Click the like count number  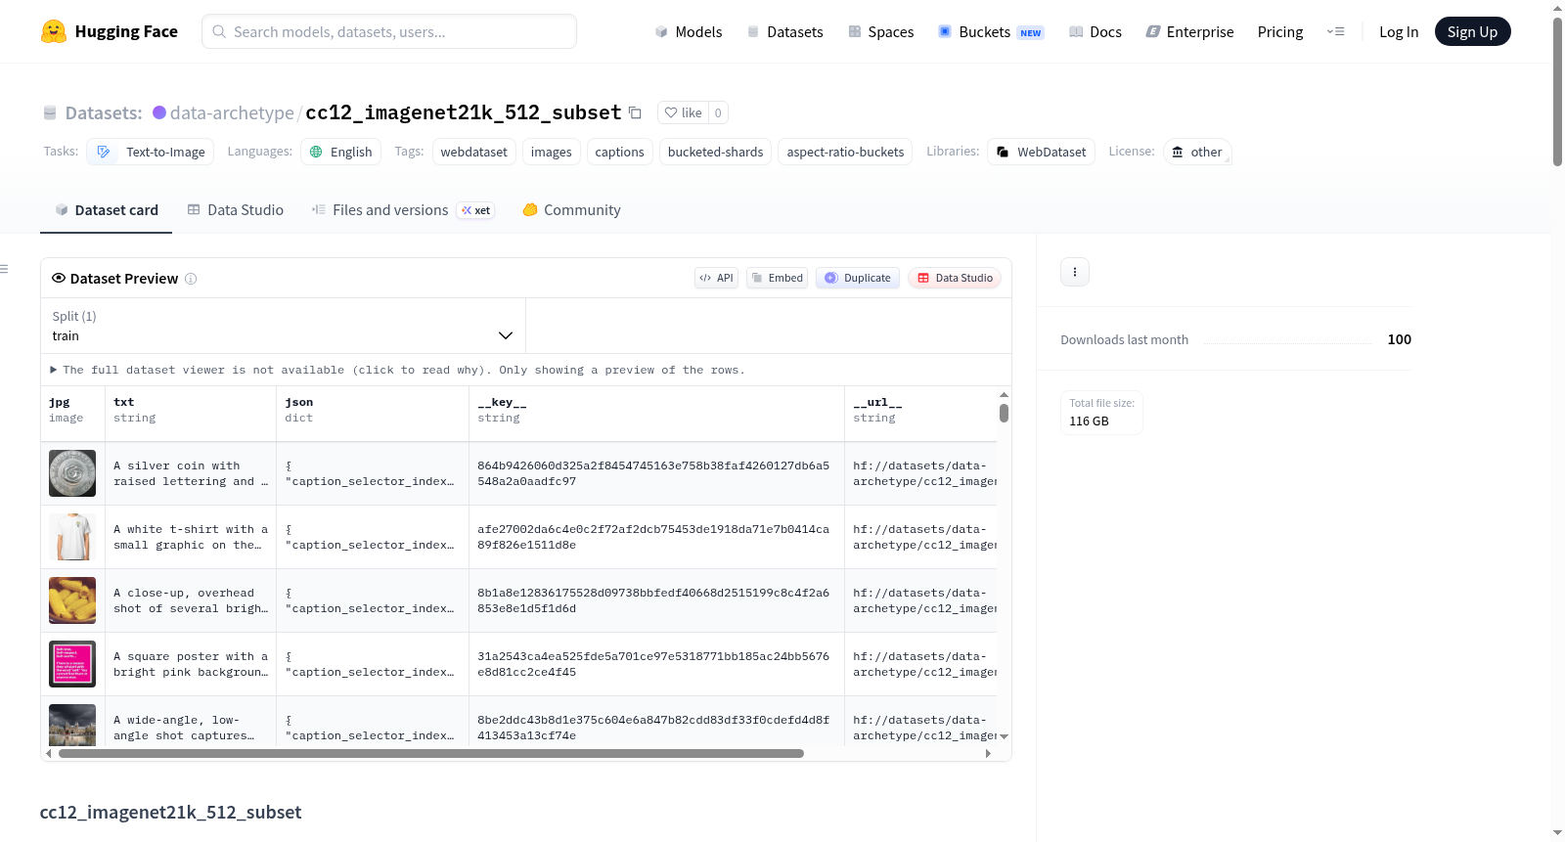point(718,112)
